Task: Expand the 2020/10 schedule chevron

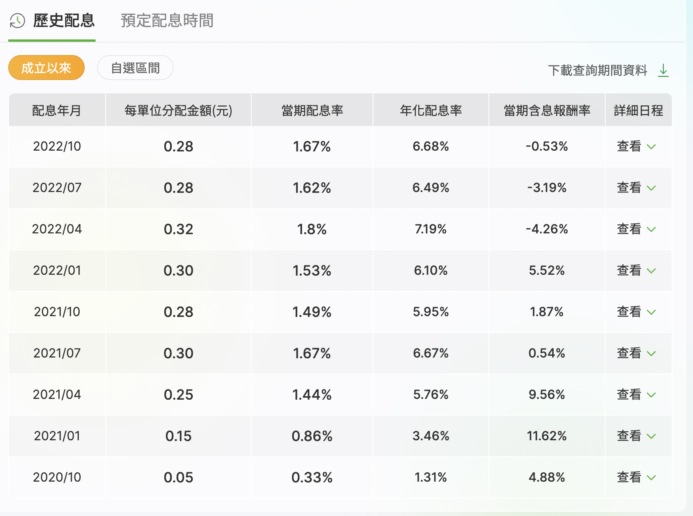Action: coord(651,478)
